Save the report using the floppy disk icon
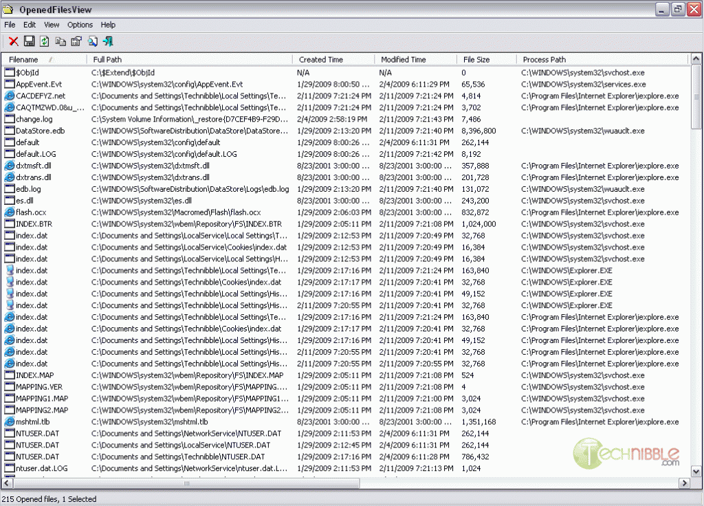Screen dimensions: 704x506 (x=29, y=41)
